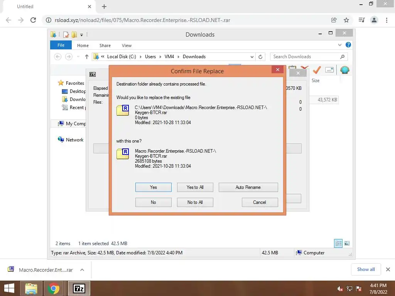395x296 pixels.
Task: Click the No button
Action: click(153, 202)
